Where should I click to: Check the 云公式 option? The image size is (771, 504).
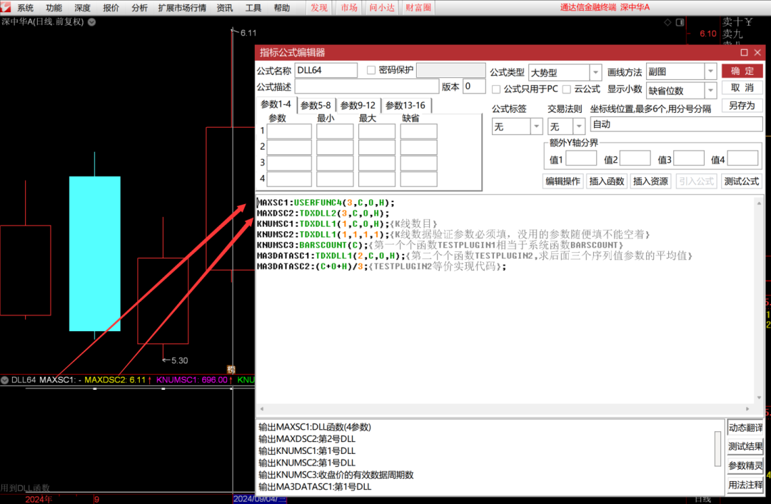[566, 89]
